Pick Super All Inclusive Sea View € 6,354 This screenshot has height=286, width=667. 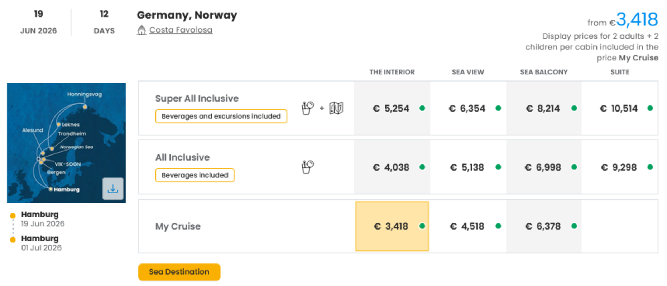[x=468, y=108]
